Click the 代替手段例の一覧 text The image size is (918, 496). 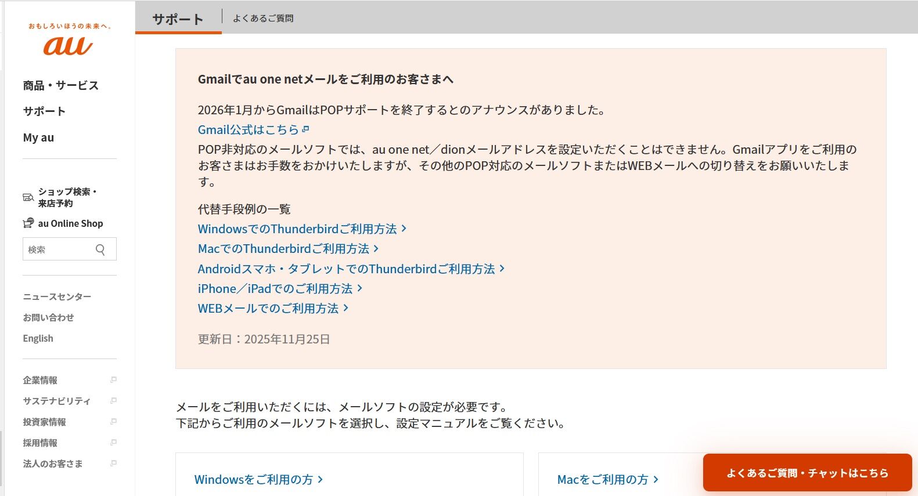point(244,209)
